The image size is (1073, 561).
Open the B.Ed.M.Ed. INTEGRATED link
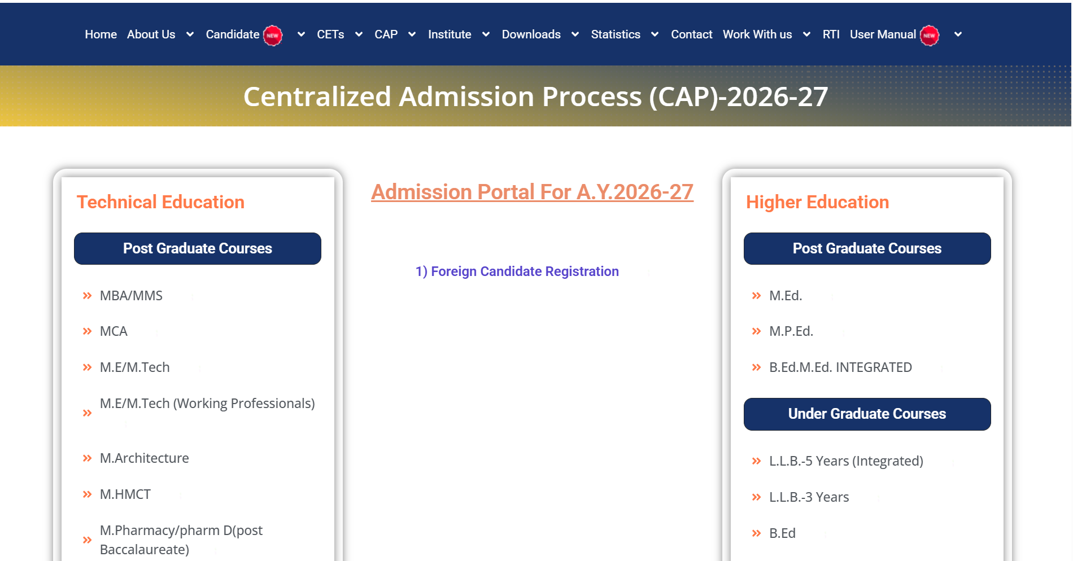[x=840, y=367]
